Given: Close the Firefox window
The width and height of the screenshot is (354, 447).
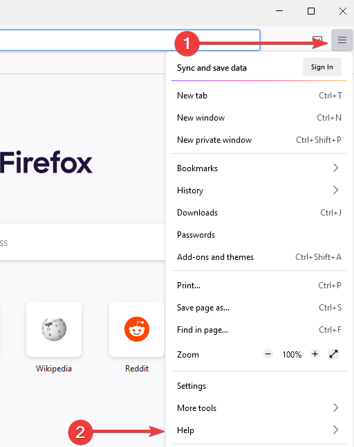Looking at the screenshot, I should [x=343, y=11].
